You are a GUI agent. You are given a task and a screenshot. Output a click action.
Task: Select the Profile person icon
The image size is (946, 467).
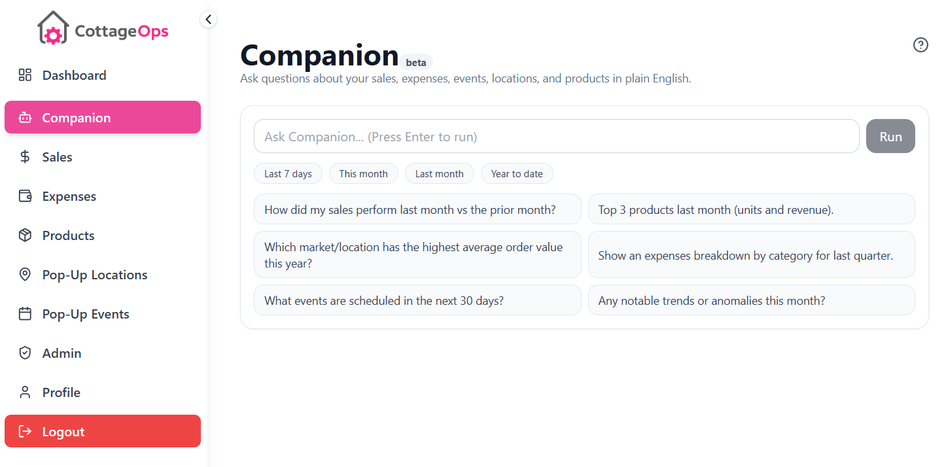(25, 392)
